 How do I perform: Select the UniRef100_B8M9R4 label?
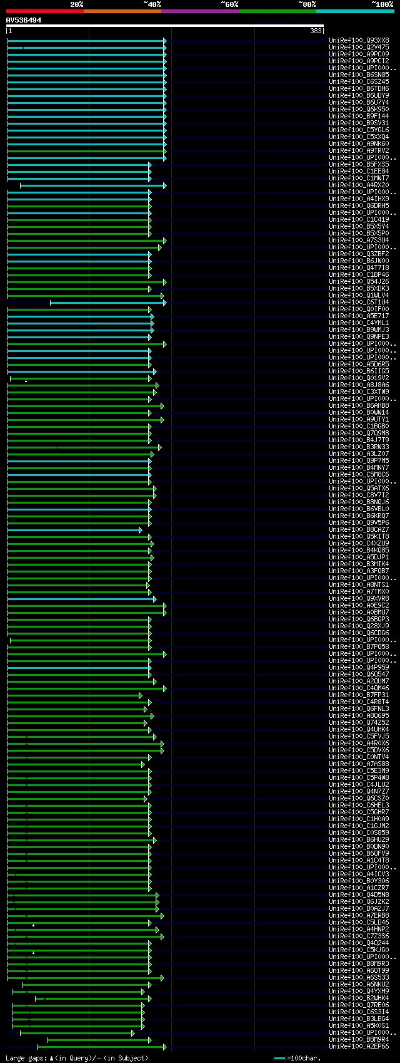359,1039
